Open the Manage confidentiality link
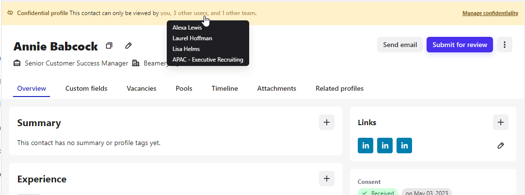The width and height of the screenshot is (525, 195). click(490, 13)
